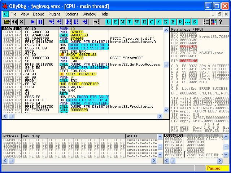Click the disassembly vertical scrollbar thumb

tap(166, 64)
